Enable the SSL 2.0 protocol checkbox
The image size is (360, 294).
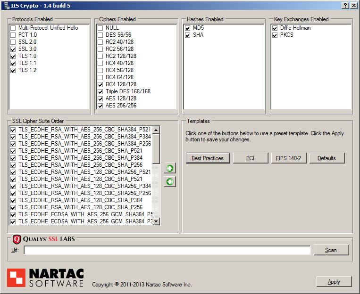(13, 42)
